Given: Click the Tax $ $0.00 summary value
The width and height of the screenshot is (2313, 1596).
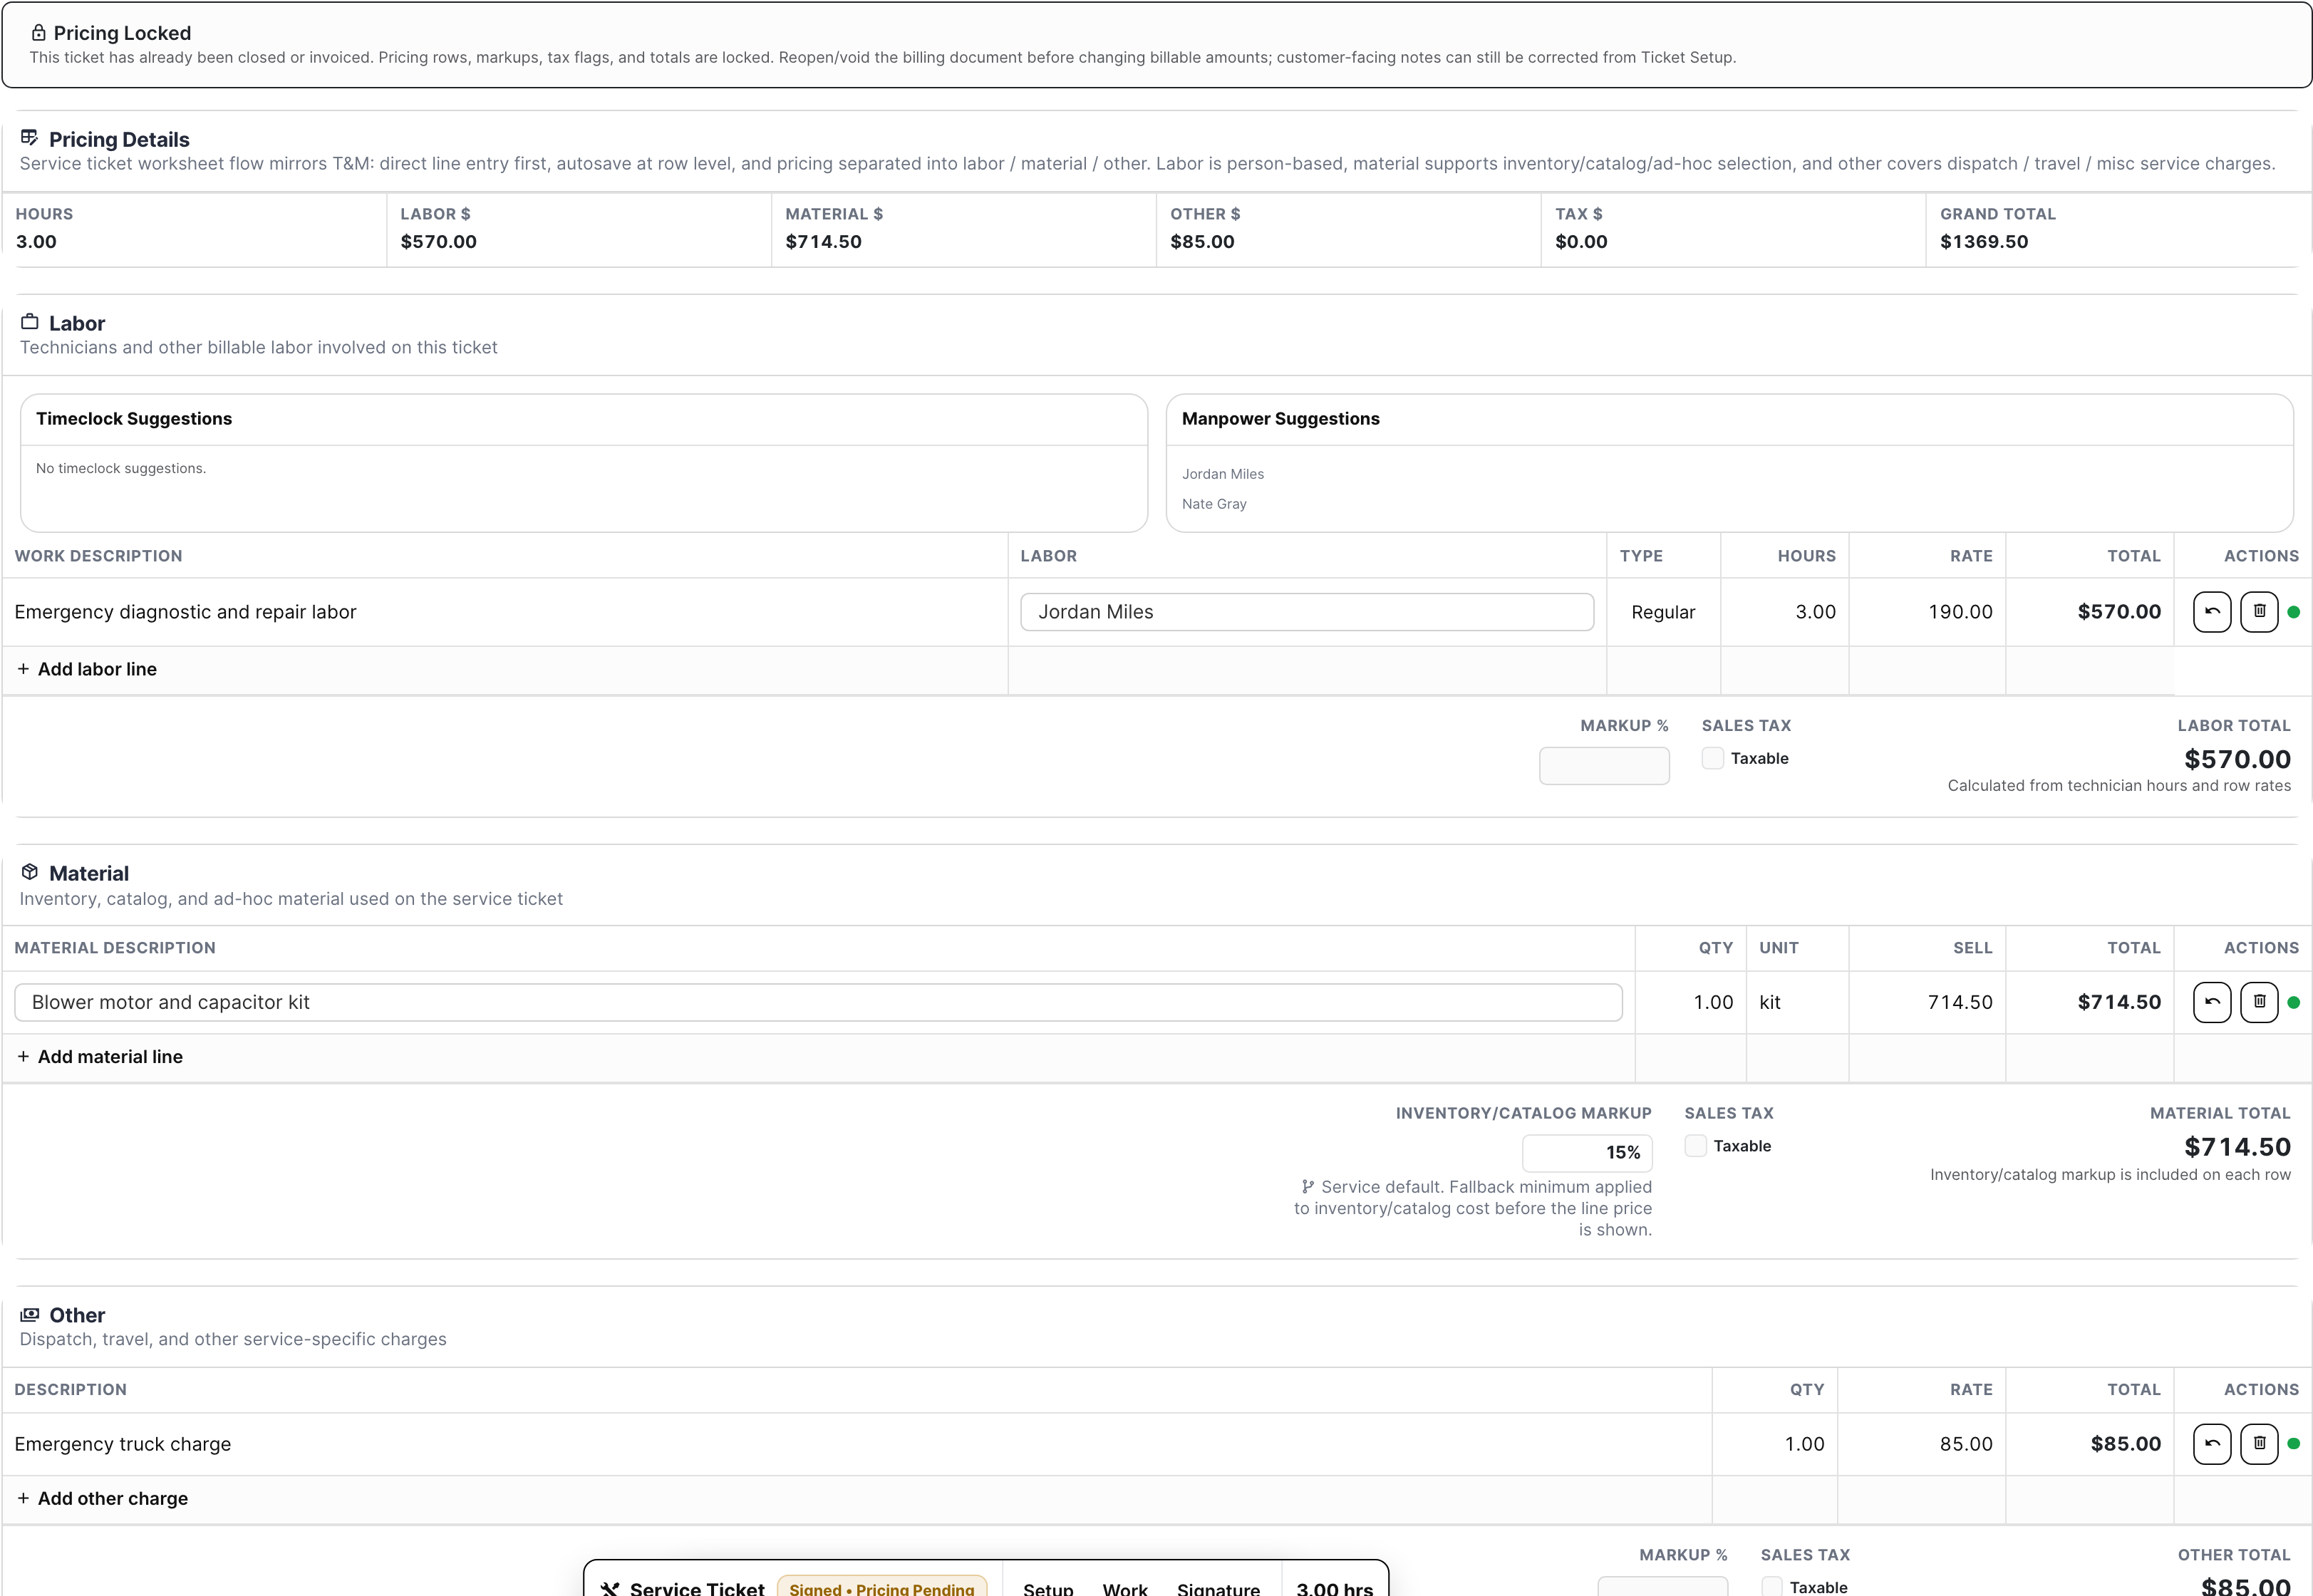Looking at the screenshot, I should coord(1581,241).
